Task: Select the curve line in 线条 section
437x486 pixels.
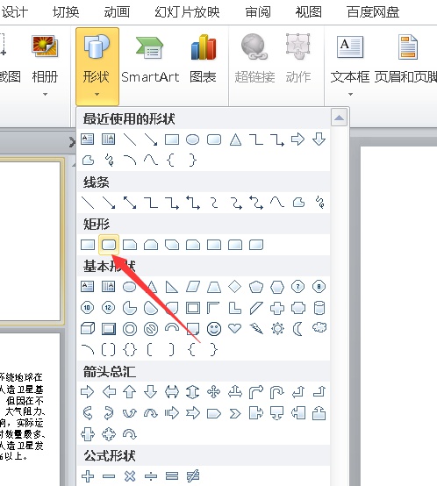Action: tap(277, 203)
